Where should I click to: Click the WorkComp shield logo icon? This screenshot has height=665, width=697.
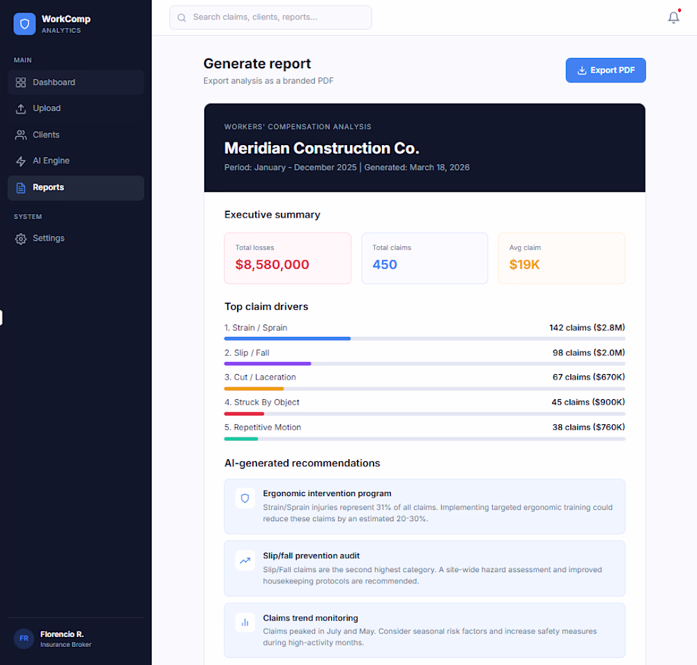24,24
